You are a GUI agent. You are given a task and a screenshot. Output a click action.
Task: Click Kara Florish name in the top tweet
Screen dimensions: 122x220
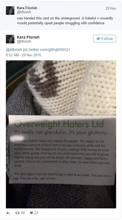click(27, 8)
